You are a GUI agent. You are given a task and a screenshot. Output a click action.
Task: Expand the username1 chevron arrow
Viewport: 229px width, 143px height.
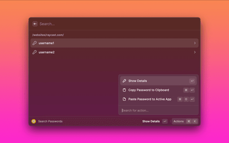195,43
